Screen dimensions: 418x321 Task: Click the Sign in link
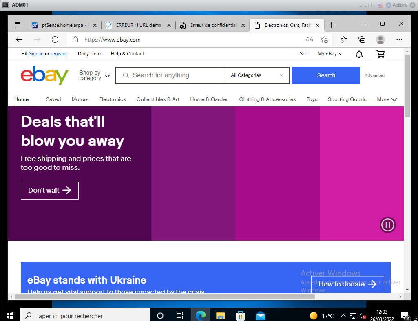[36, 54]
